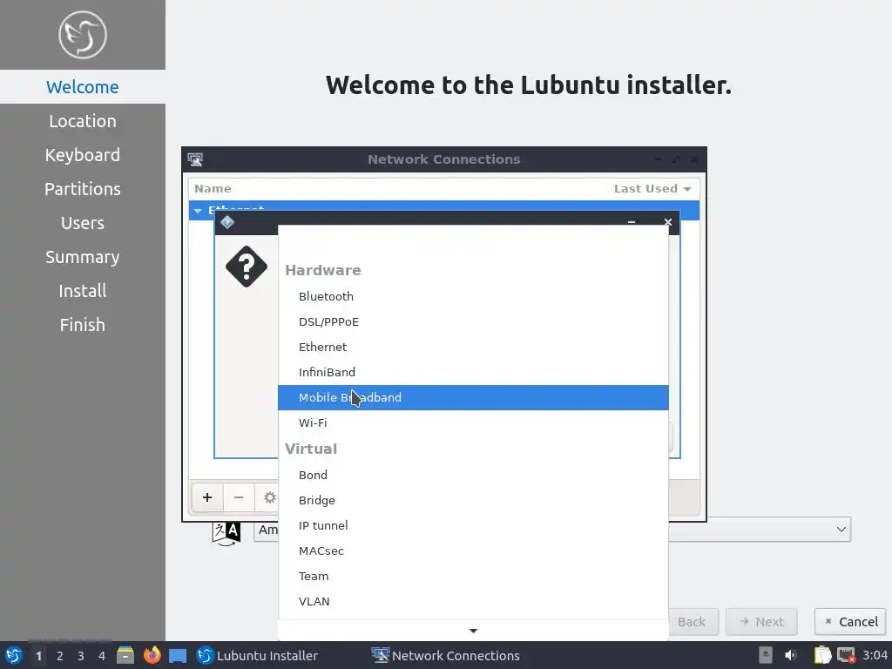Launch Firefox from taskbar
Viewport: 892px width, 669px height.
tap(152, 655)
